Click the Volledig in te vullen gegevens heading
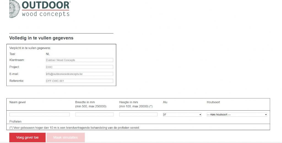 coord(41,38)
